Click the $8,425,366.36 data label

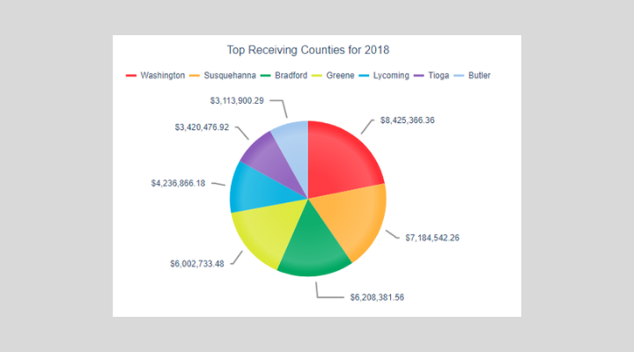click(407, 121)
